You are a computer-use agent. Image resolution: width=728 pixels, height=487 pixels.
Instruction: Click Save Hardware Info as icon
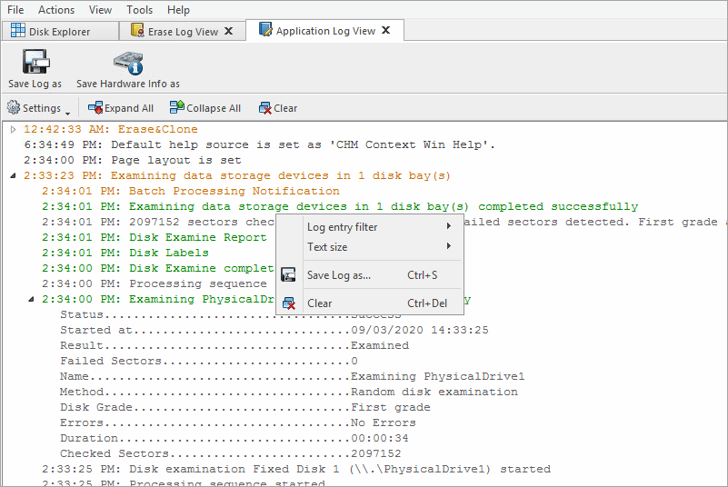coord(127,63)
